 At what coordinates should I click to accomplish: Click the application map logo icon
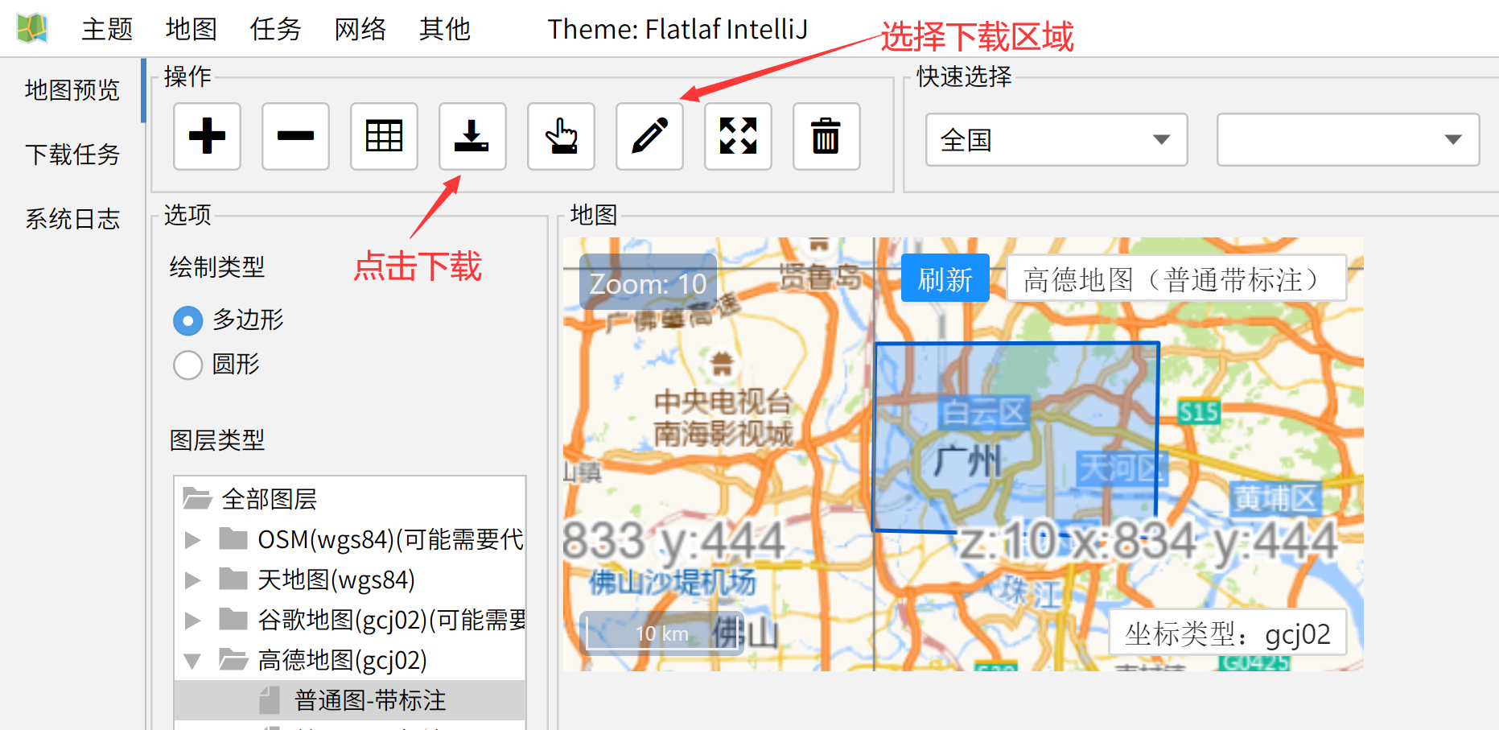tap(32, 29)
